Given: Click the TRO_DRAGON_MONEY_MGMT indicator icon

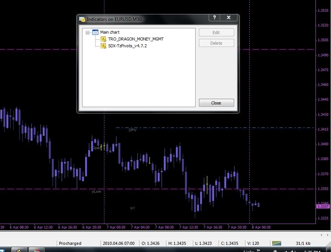Looking at the screenshot, I should click(x=103, y=39).
